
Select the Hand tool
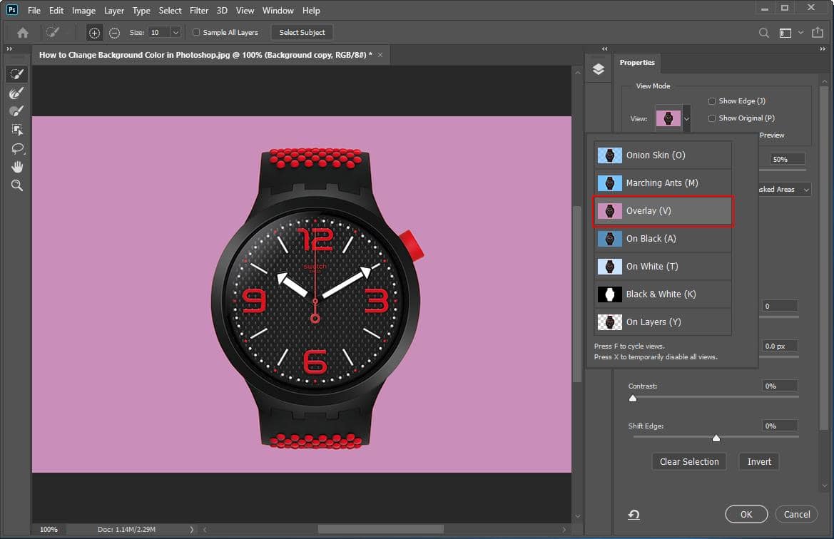point(18,167)
